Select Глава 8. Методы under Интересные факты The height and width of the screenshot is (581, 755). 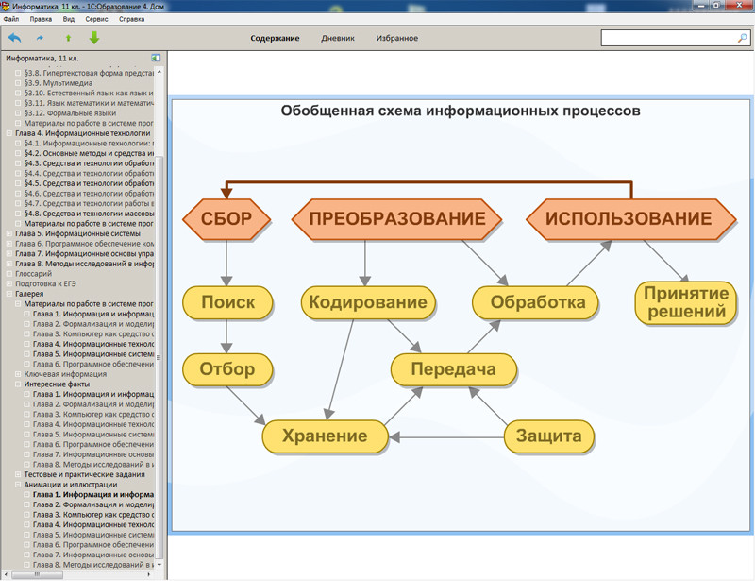click(92, 465)
